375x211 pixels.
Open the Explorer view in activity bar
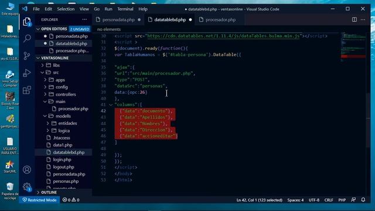pos(27,22)
